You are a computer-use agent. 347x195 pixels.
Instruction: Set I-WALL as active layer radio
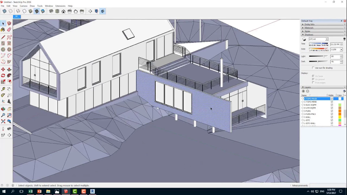point(303,117)
